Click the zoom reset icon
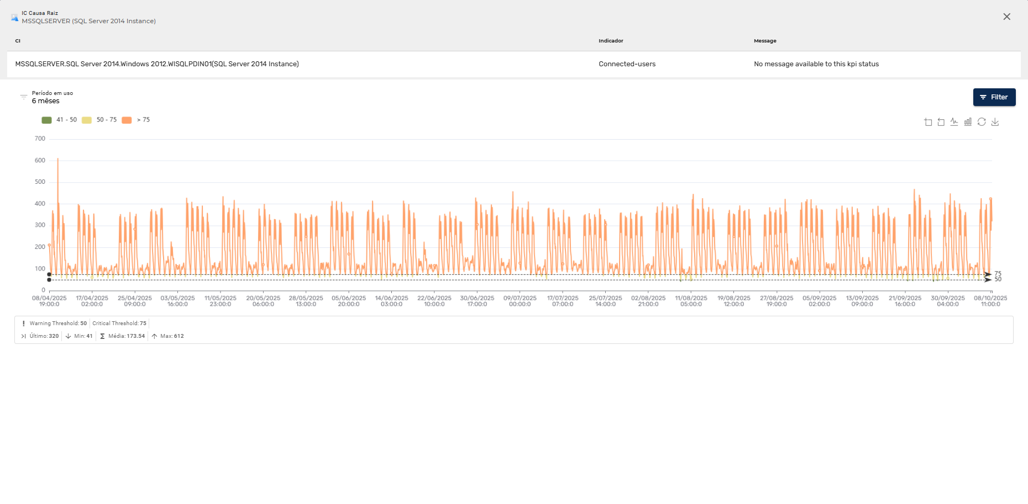 (941, 122)
